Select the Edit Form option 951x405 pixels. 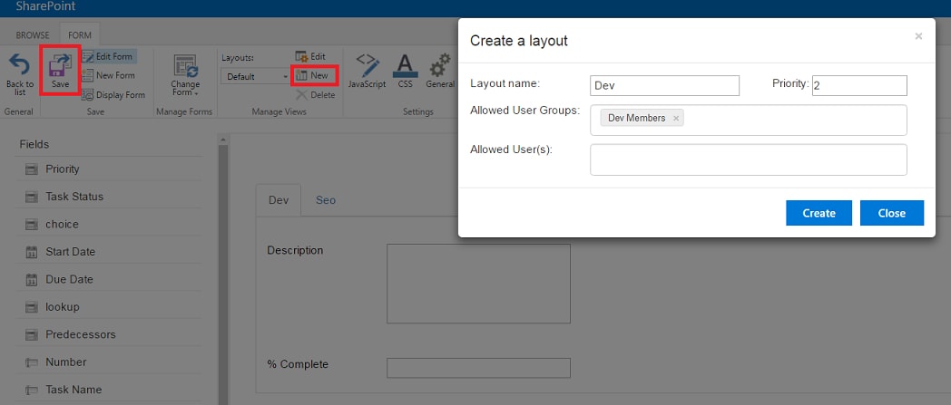pyautogui.click(x=109, y=56)
